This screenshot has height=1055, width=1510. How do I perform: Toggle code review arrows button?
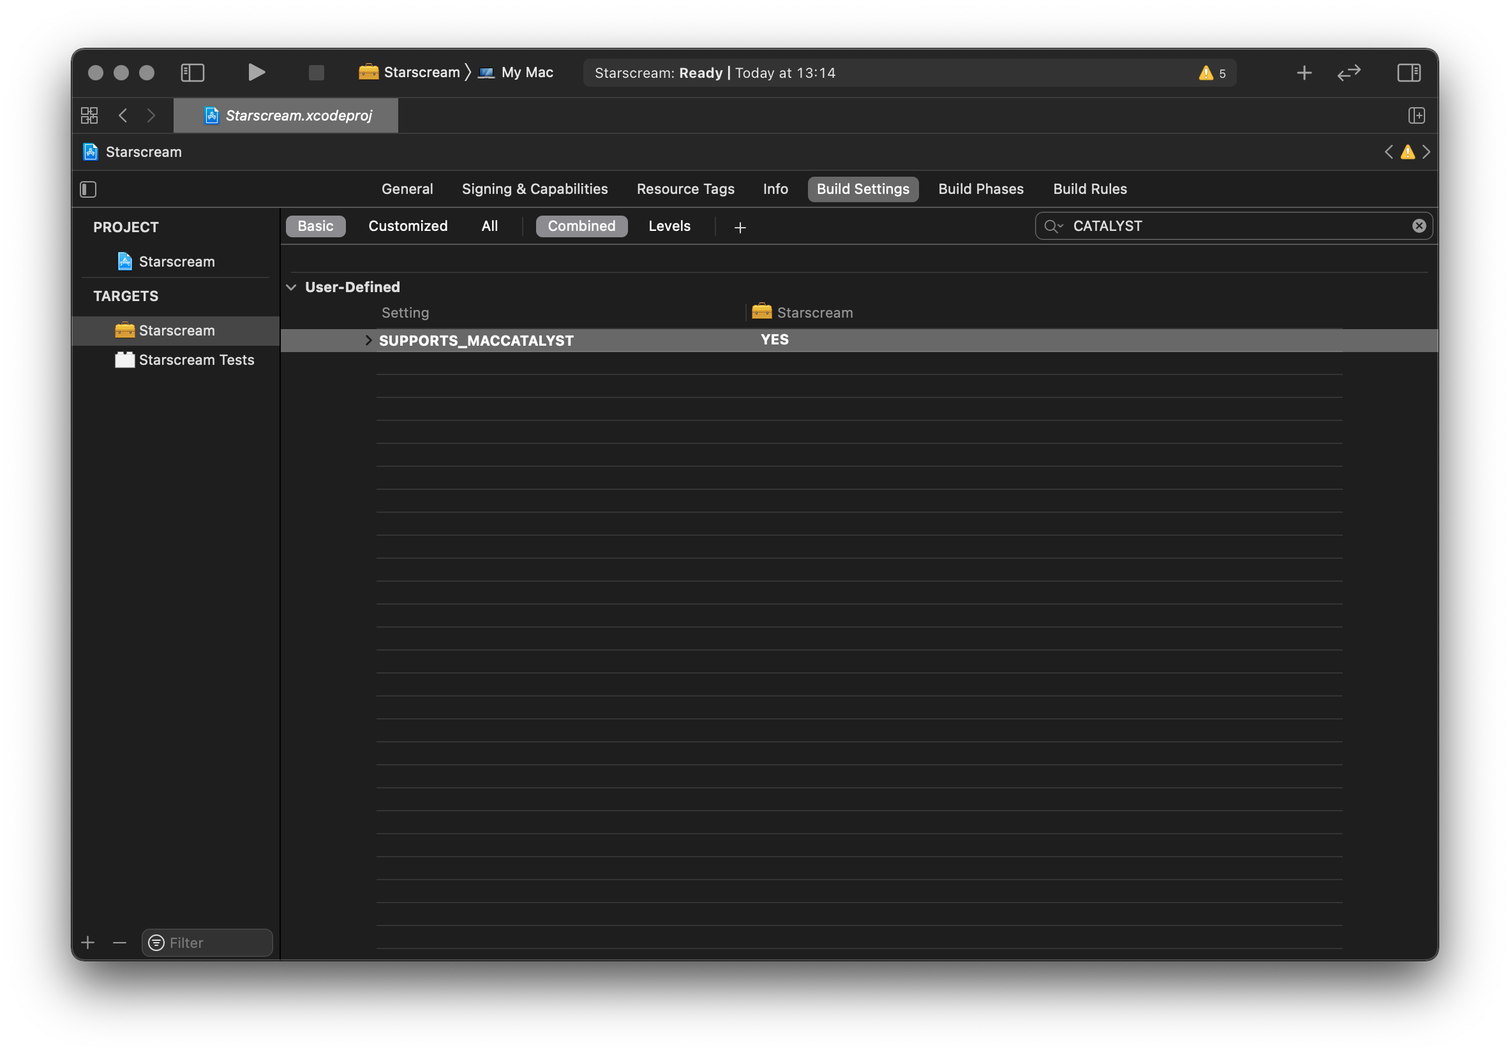[1349, 72]
